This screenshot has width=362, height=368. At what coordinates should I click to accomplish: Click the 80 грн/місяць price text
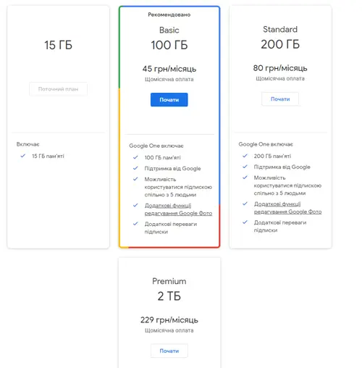(x=280, y=68)
